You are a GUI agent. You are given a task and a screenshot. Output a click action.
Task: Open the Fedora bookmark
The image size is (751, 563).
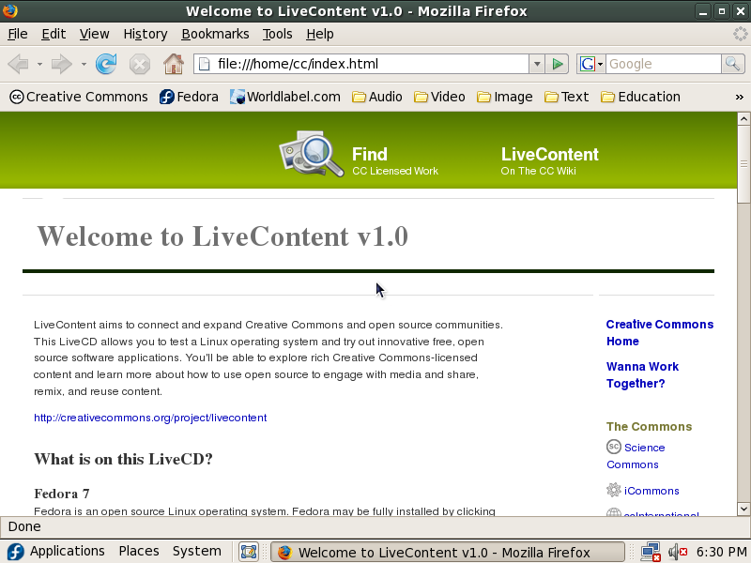[x=189, y=97]
